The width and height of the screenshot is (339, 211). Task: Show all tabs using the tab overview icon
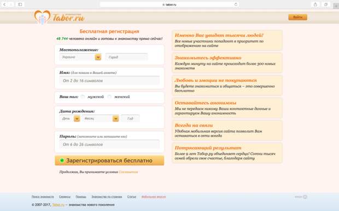click(x=326, y=4)
